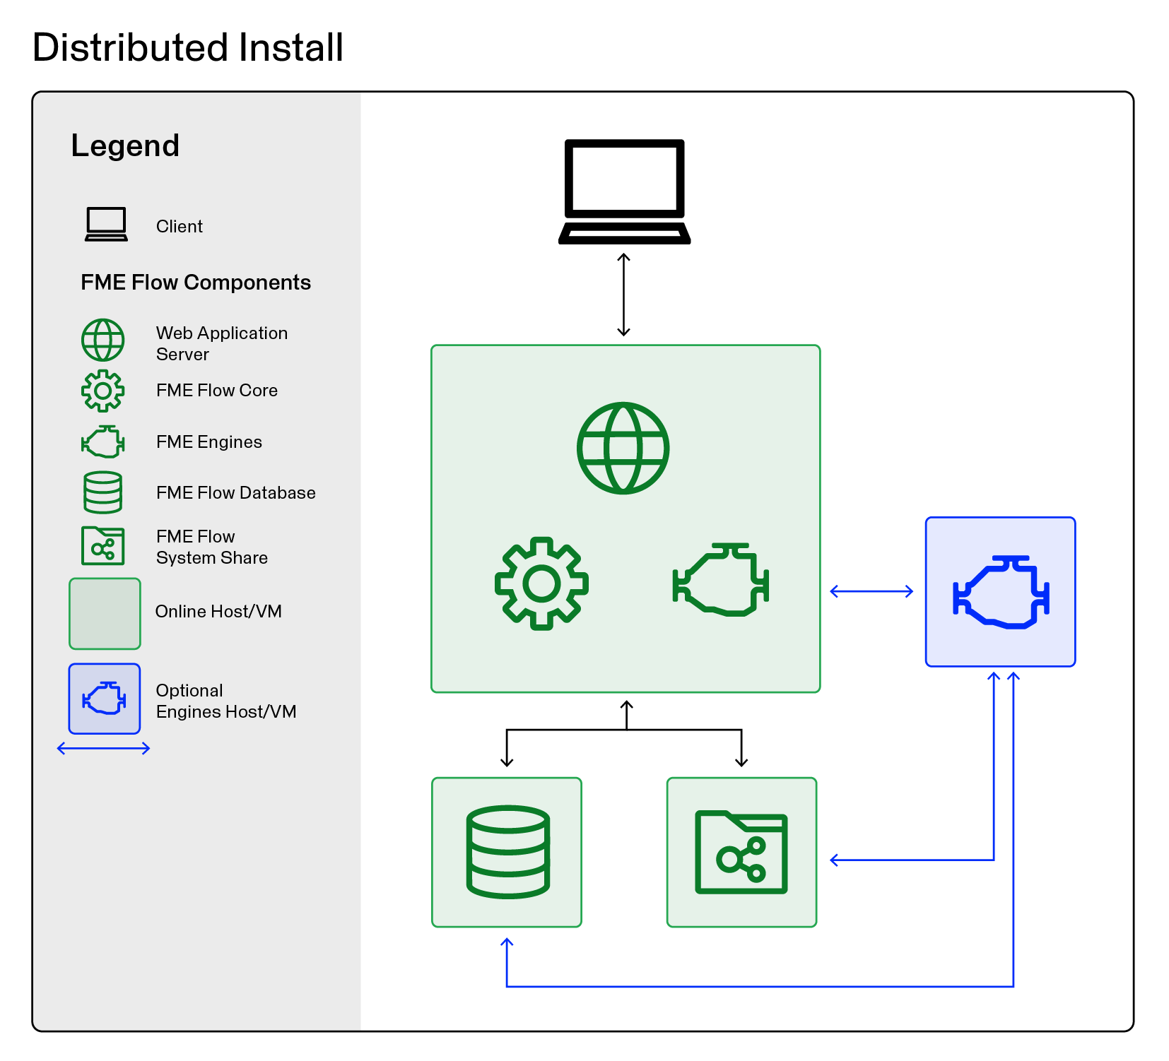Select the green engine icon inside main host
The image size is (1169, 1061).
pos(720,580)
